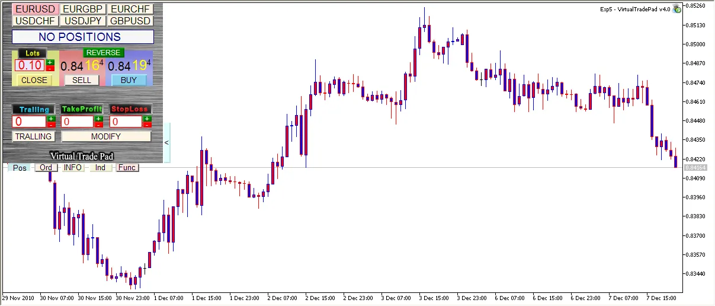Toggle the REVERSE option
The height and width of the screenshot is (306, 715).
pos(104,53)
